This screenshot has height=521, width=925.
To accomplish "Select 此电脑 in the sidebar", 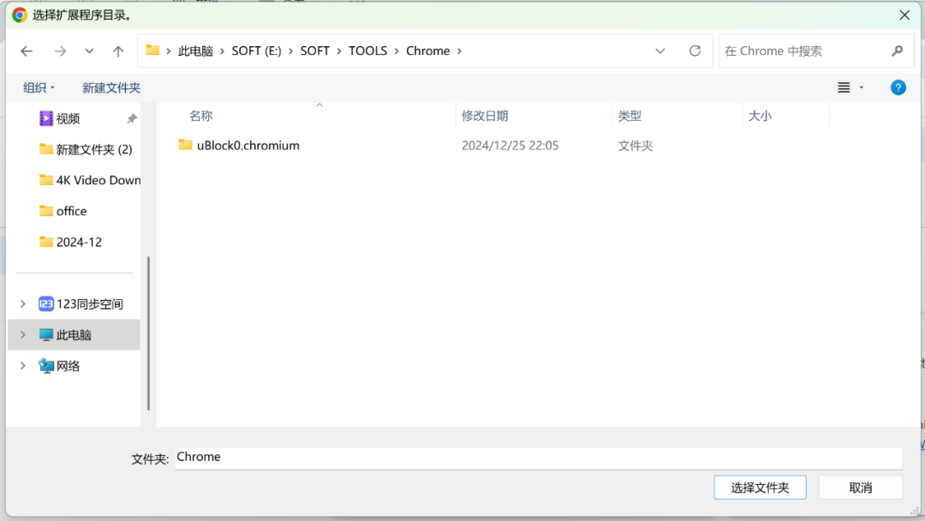I will (x=74, y=334).
